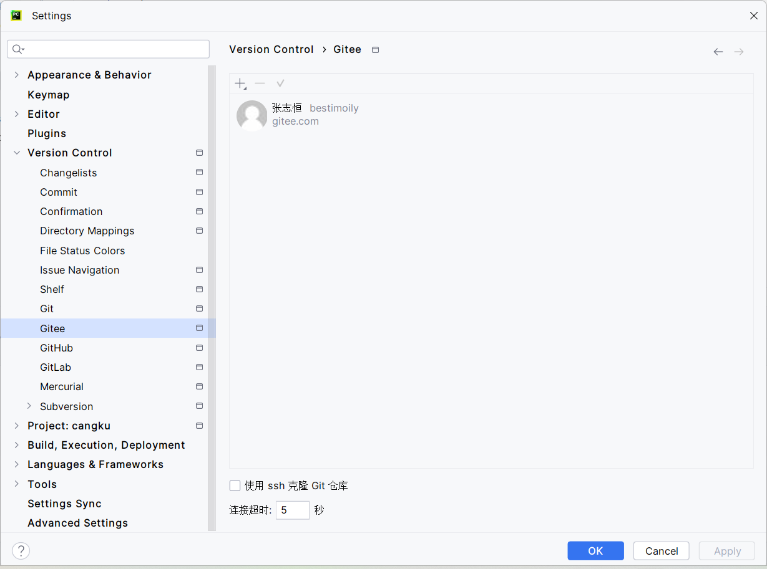This screenshot has width=767, height=569.
Task: Open the Advanced Settings page
Action: point(78,523)
